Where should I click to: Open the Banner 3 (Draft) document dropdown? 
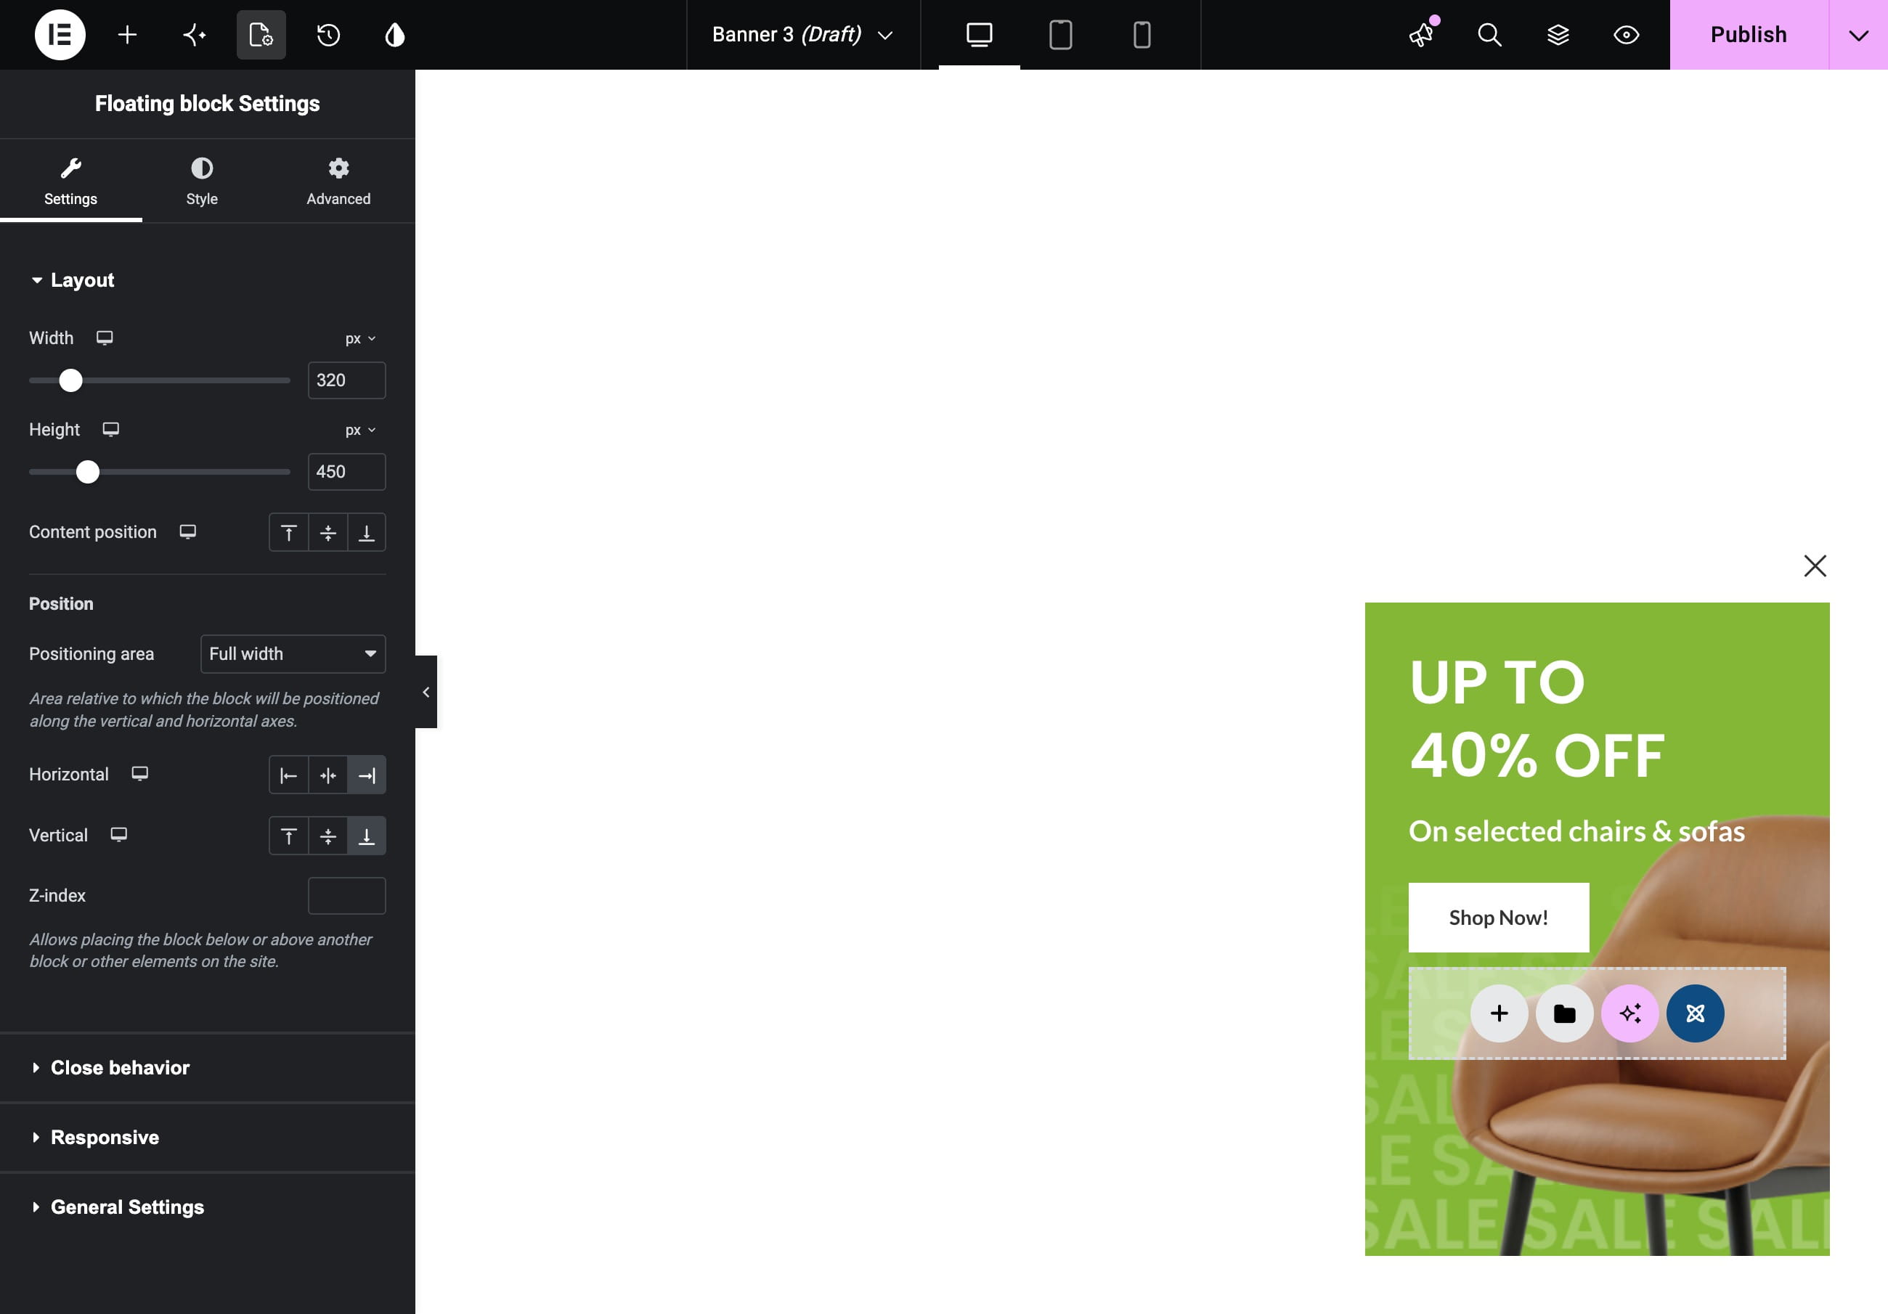(802, 35)
